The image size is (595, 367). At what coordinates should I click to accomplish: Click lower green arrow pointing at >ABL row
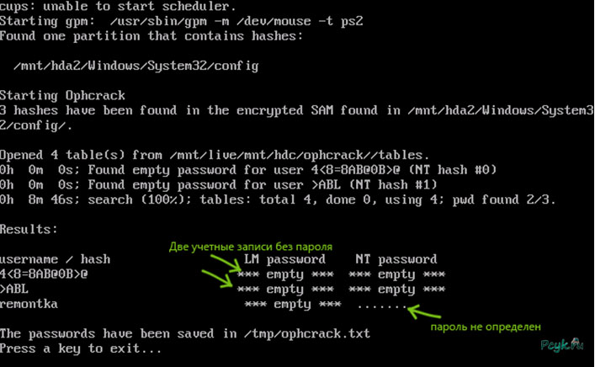[217, 278]
